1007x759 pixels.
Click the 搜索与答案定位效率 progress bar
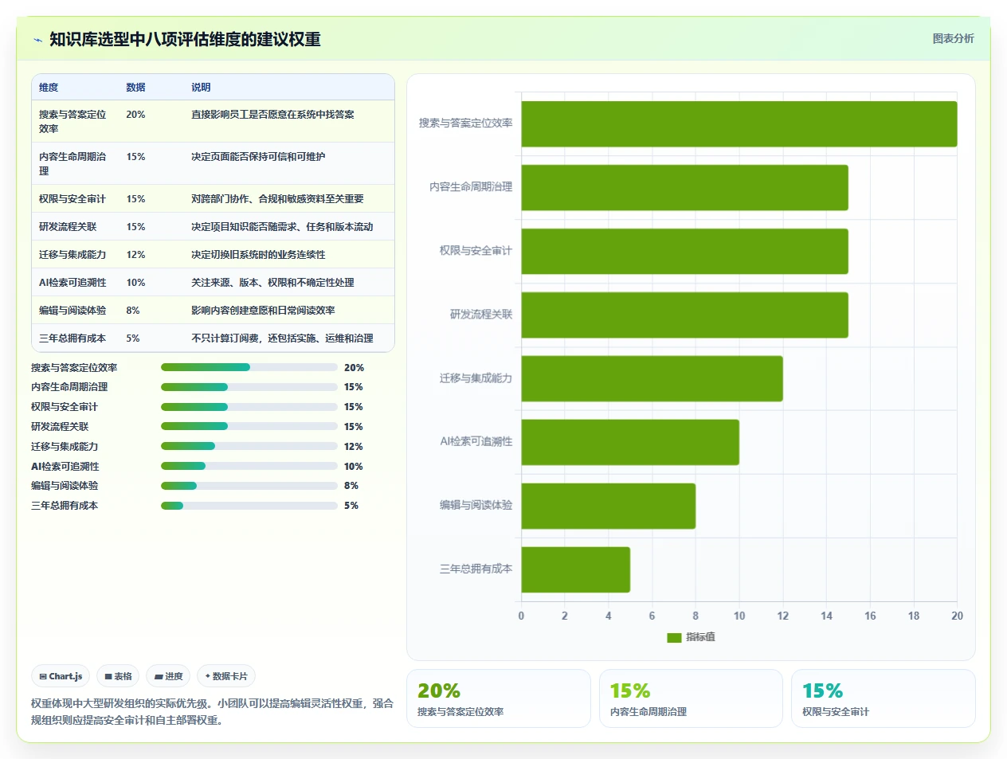pyautogui.click(x=249, y=367)
